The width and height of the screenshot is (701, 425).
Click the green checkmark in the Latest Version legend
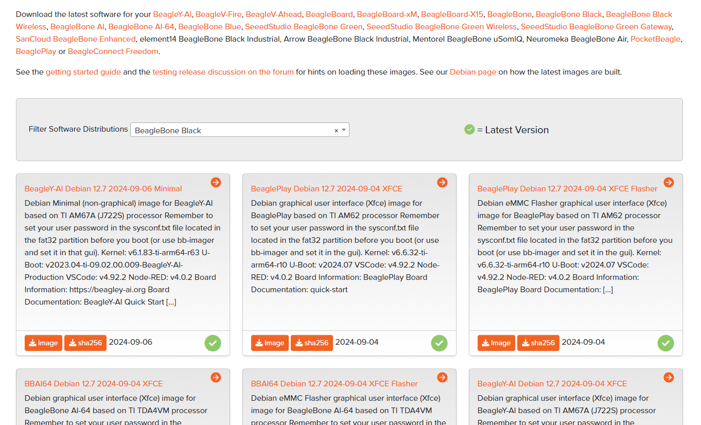click(469, 130)
